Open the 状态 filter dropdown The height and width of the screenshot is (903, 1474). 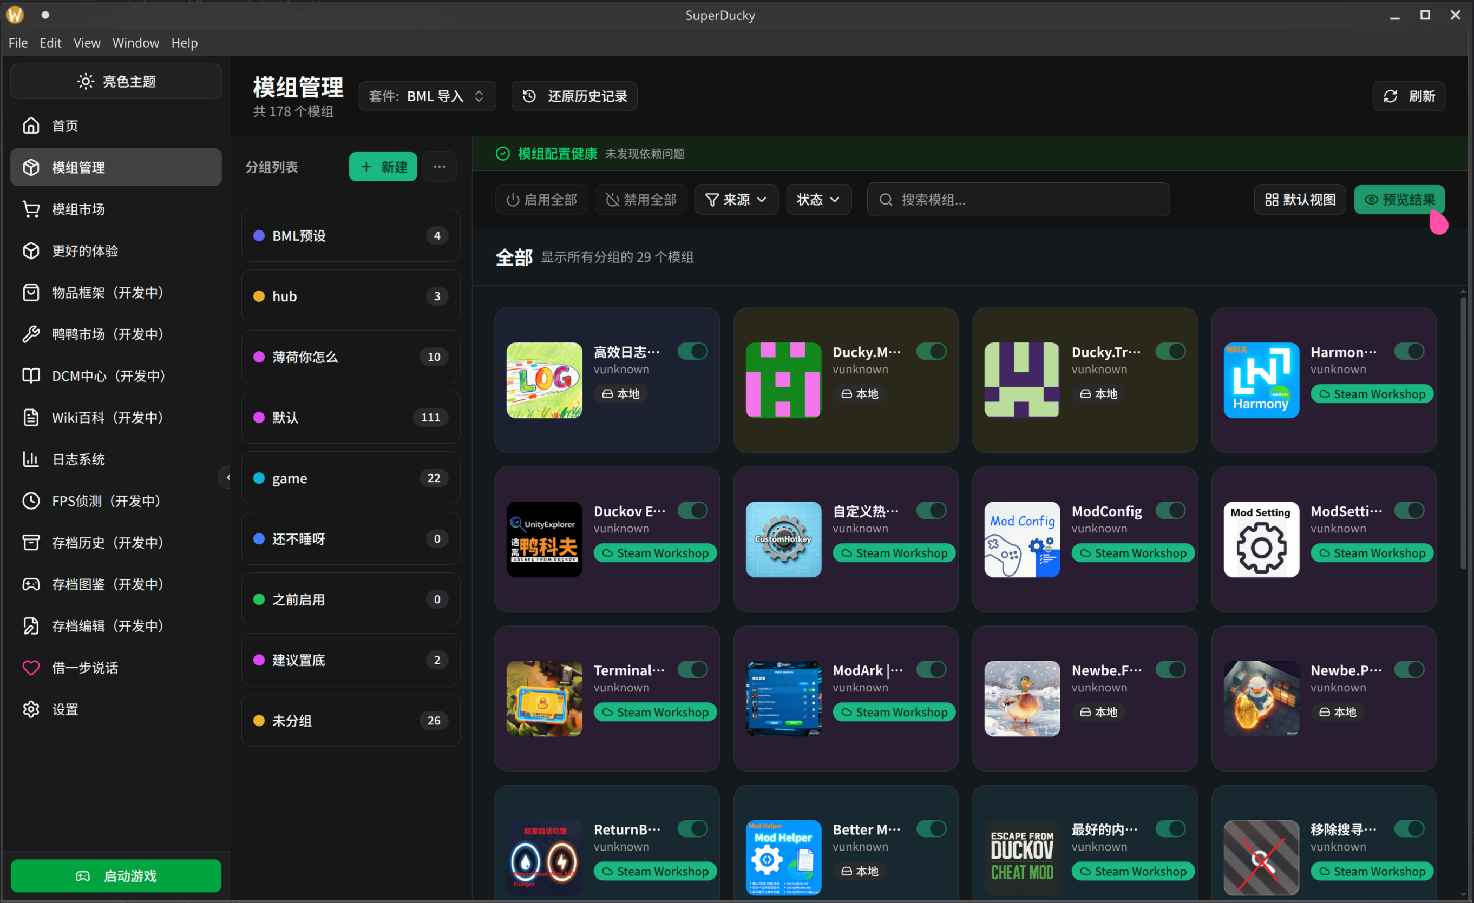click(x=818, y=200)
